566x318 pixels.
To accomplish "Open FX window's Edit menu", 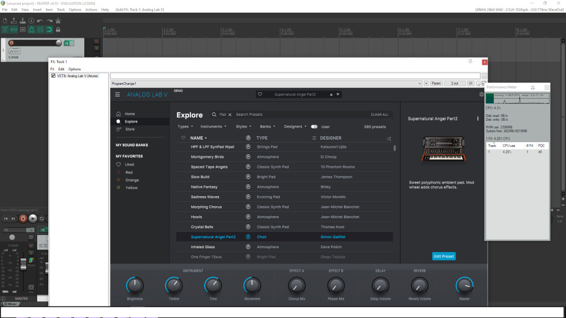I will pos(62,69).
